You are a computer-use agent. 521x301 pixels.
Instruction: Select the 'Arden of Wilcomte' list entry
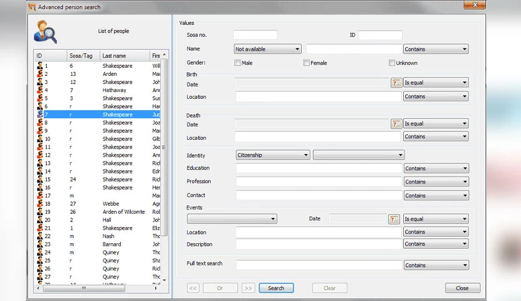pos(98,212)
